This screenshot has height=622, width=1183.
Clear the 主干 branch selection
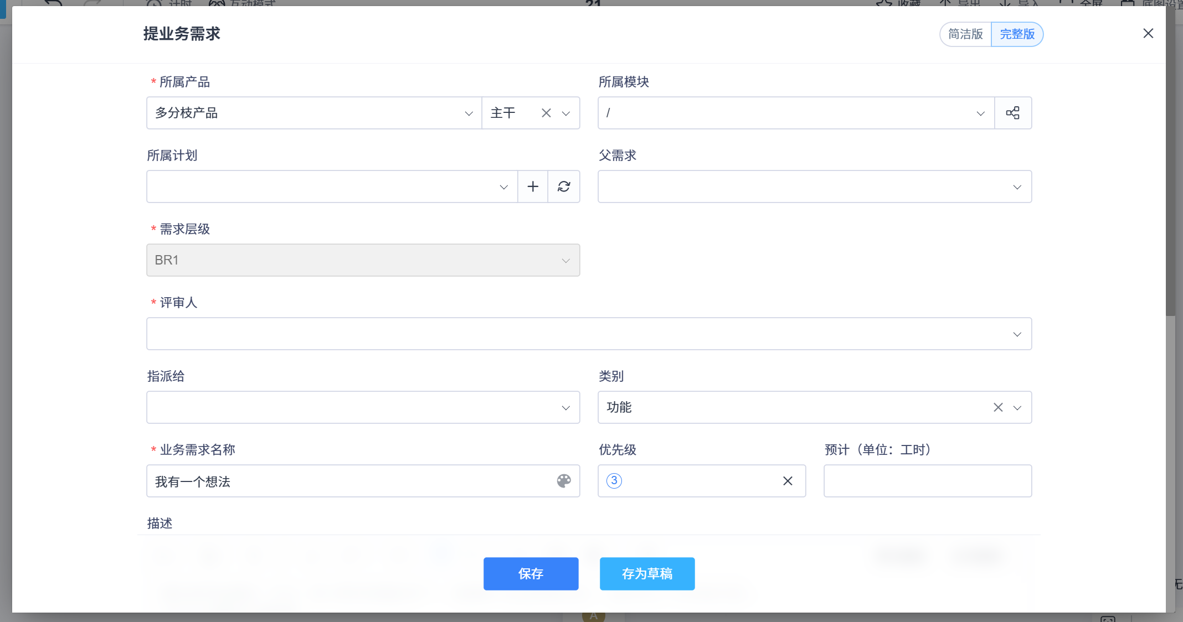coord(546,113)
